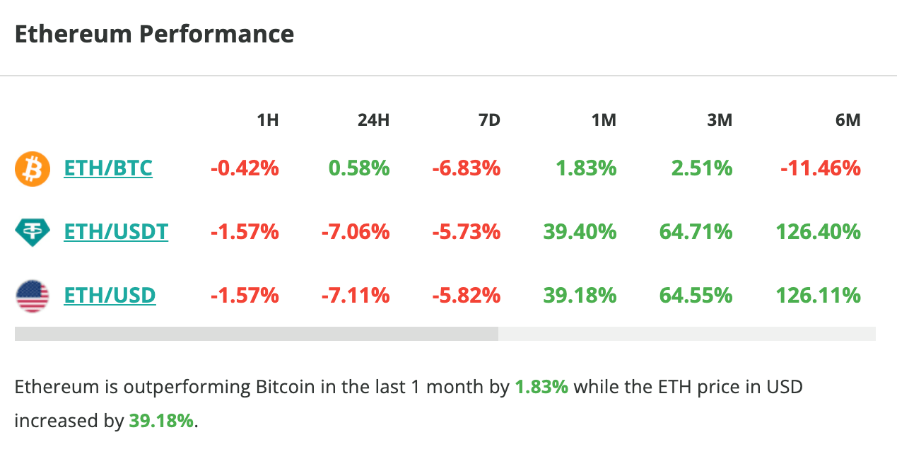The image size is (897, 471).
Task: Open the ETH/BTC pair link
Action: click(108, 168)
